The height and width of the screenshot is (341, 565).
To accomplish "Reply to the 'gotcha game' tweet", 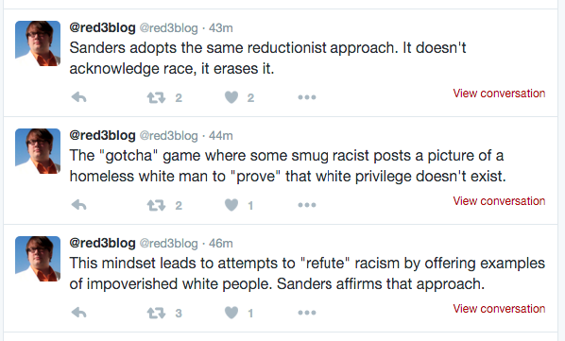I will [79, 205].
